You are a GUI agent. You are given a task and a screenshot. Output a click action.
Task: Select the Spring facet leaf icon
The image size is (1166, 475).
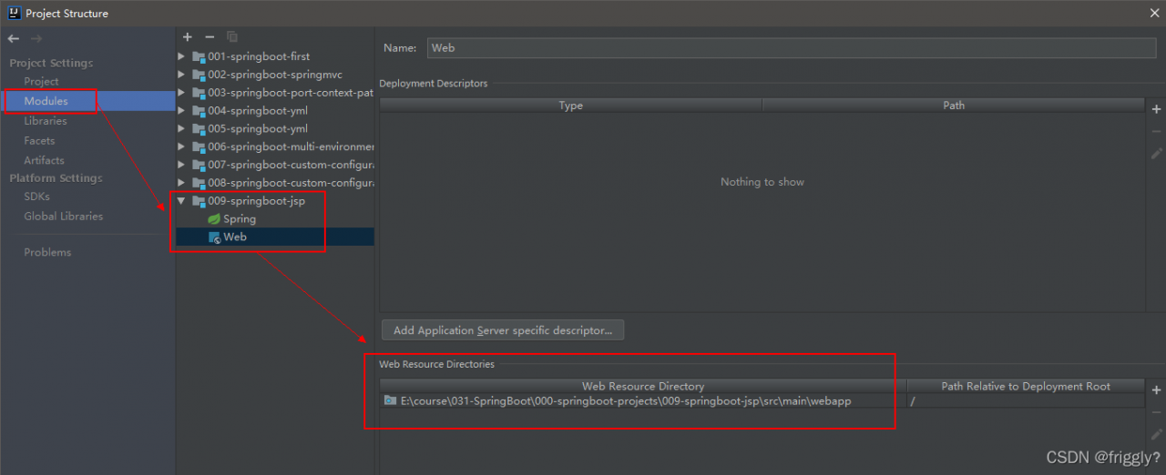214,219
